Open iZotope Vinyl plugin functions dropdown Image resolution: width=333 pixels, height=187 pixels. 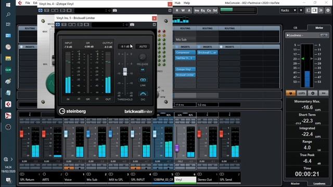pyautogui.click(x=170, y=10)
